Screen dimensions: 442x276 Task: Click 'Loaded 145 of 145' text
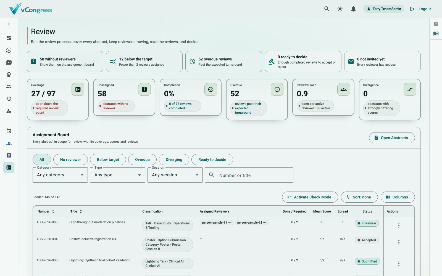pyautogui.click(x=46, y=197)
